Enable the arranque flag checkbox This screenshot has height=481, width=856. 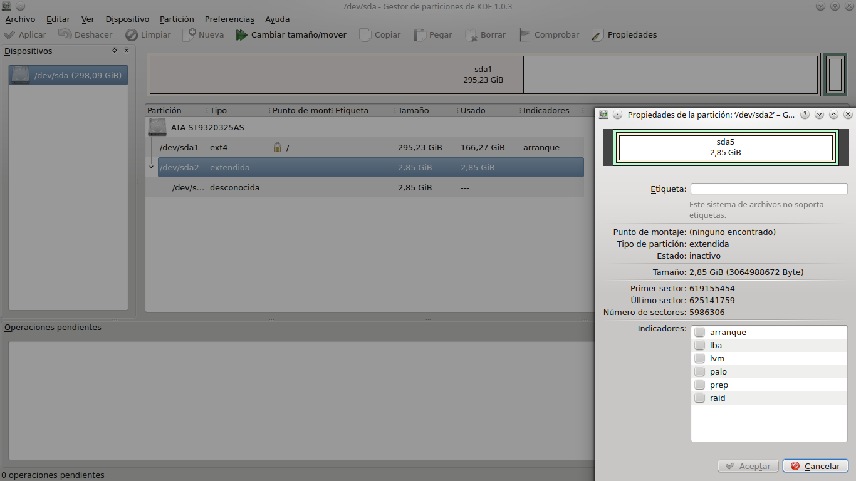pos(700,332)
